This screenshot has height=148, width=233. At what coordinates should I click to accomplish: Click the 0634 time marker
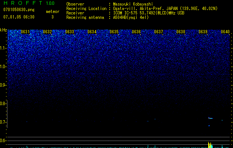(92, 32)
